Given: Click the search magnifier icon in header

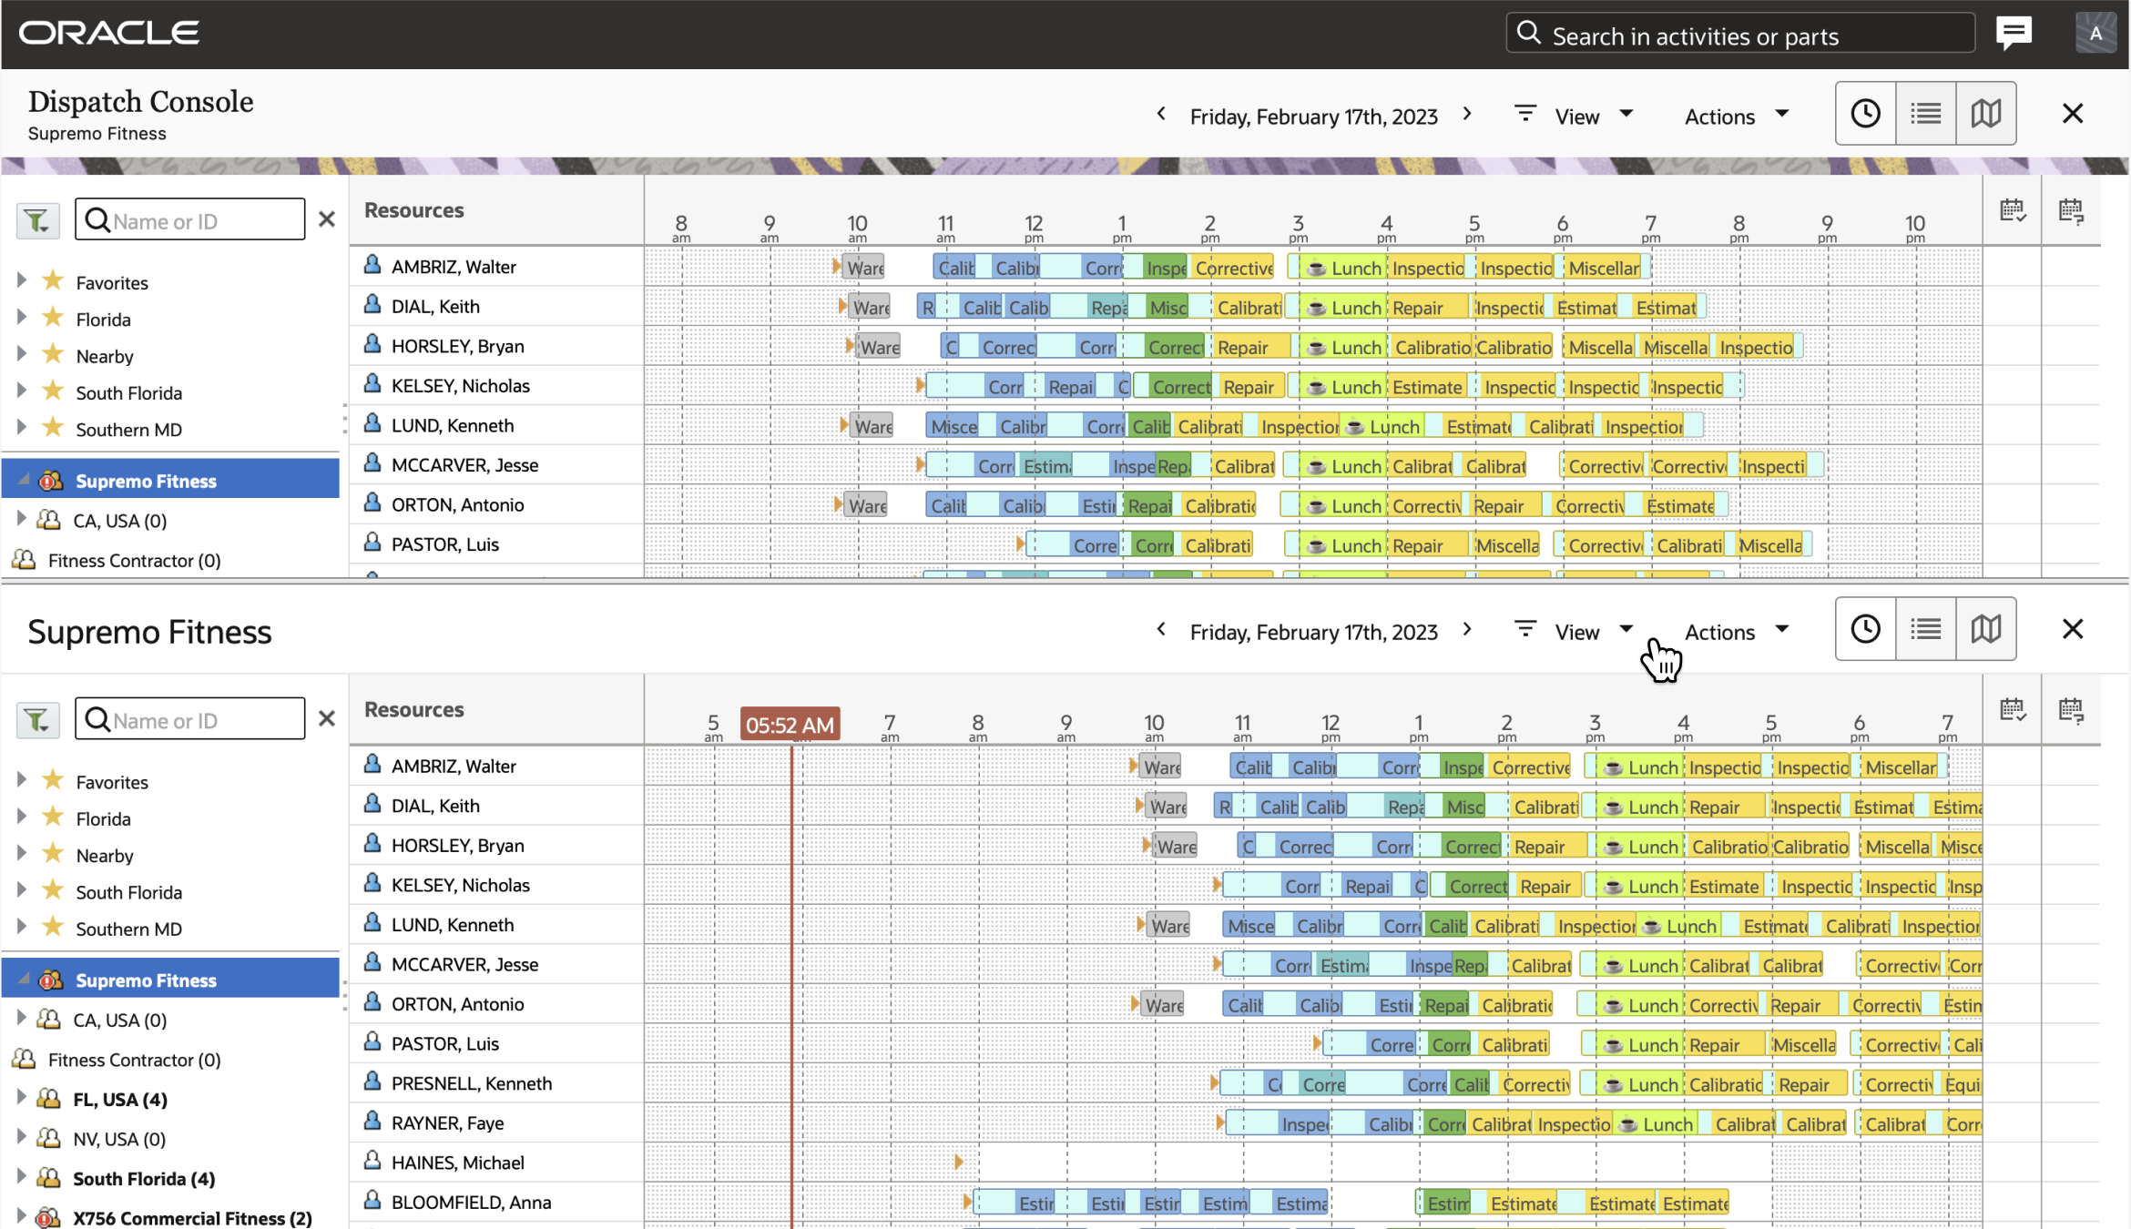Looking at the screenshot, I should (1529, 34).
